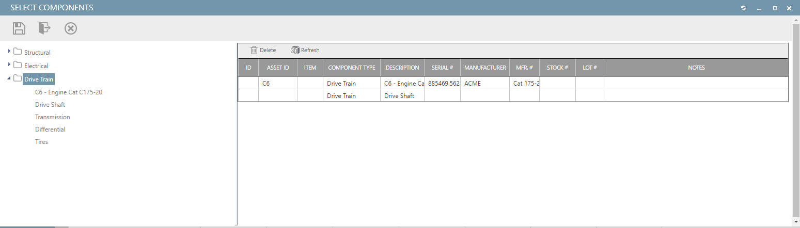This screenshot has height=228, width=800.
Task: Click the Refresh 3D icon
Action: click(295, 50)
